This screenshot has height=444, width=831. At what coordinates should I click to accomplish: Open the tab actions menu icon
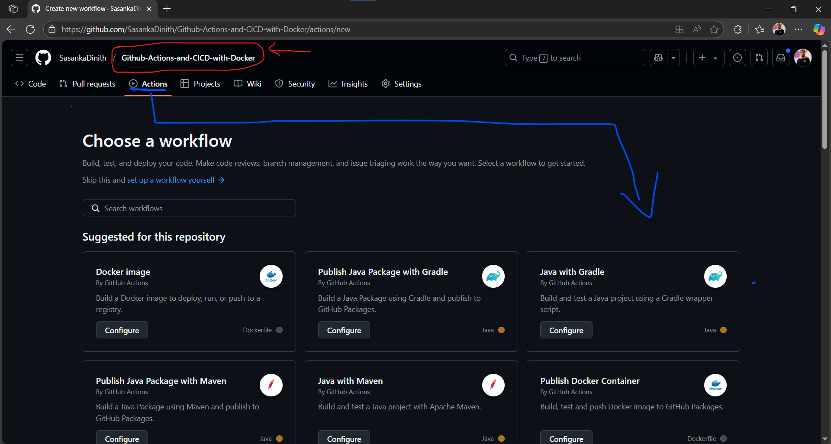coord(13,9)
